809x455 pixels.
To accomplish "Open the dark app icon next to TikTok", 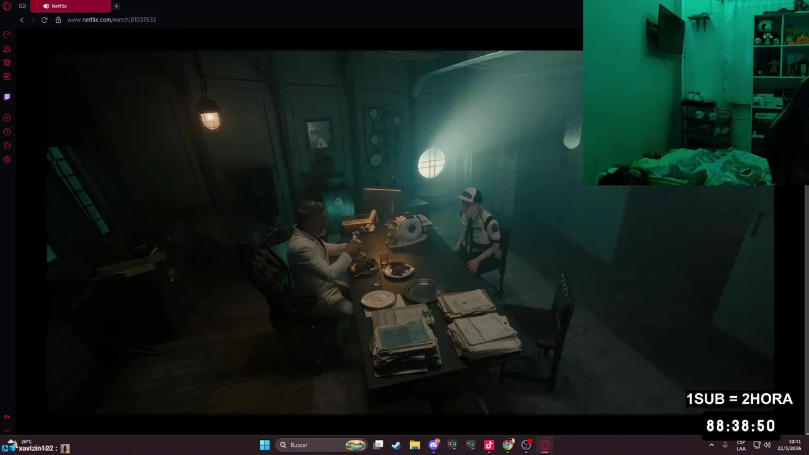I will pos(470,445).
